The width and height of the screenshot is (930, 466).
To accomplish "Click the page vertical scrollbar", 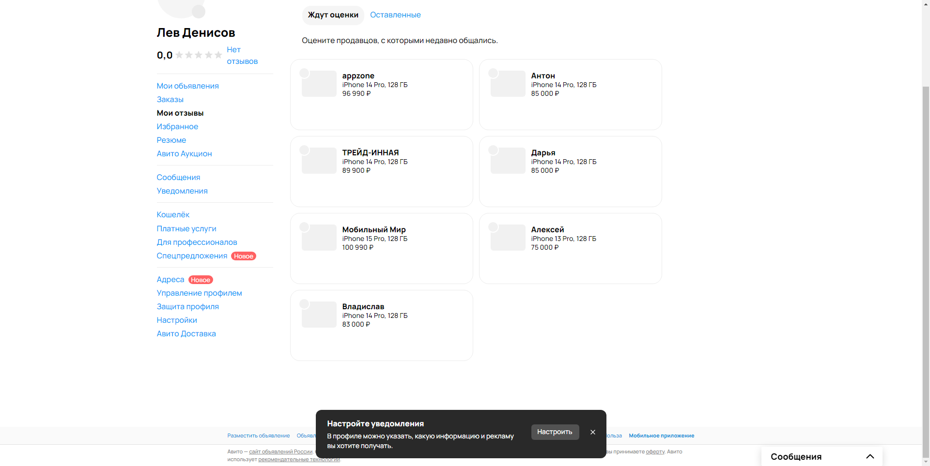I will click(926, 271).
